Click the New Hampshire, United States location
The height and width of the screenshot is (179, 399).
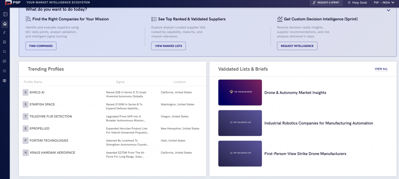180,129
